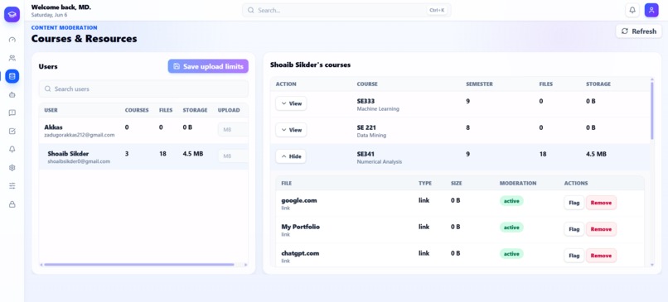This screenshot has width=668, height=302.
Task: Click the magnifier icon in Search users
Action: pyautogui.click(x=48, y=89)
